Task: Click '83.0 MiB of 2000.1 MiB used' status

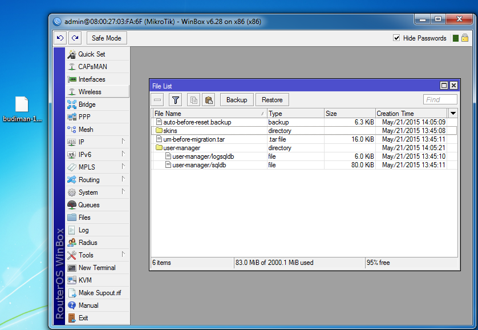Action: click(274, 263)
